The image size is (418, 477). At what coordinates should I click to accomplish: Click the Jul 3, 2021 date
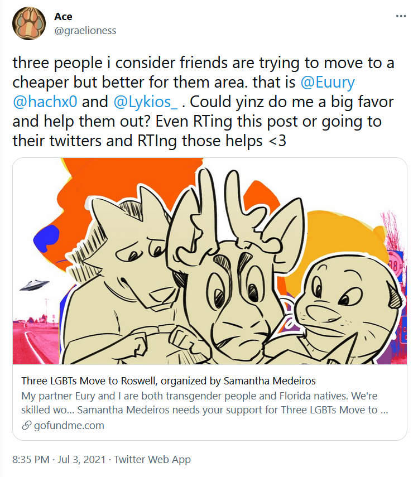81,459
